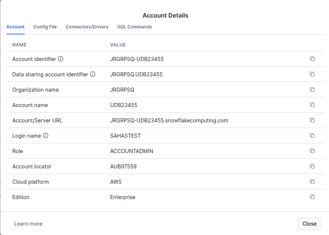Copy the Login name value

click(312, 135)
